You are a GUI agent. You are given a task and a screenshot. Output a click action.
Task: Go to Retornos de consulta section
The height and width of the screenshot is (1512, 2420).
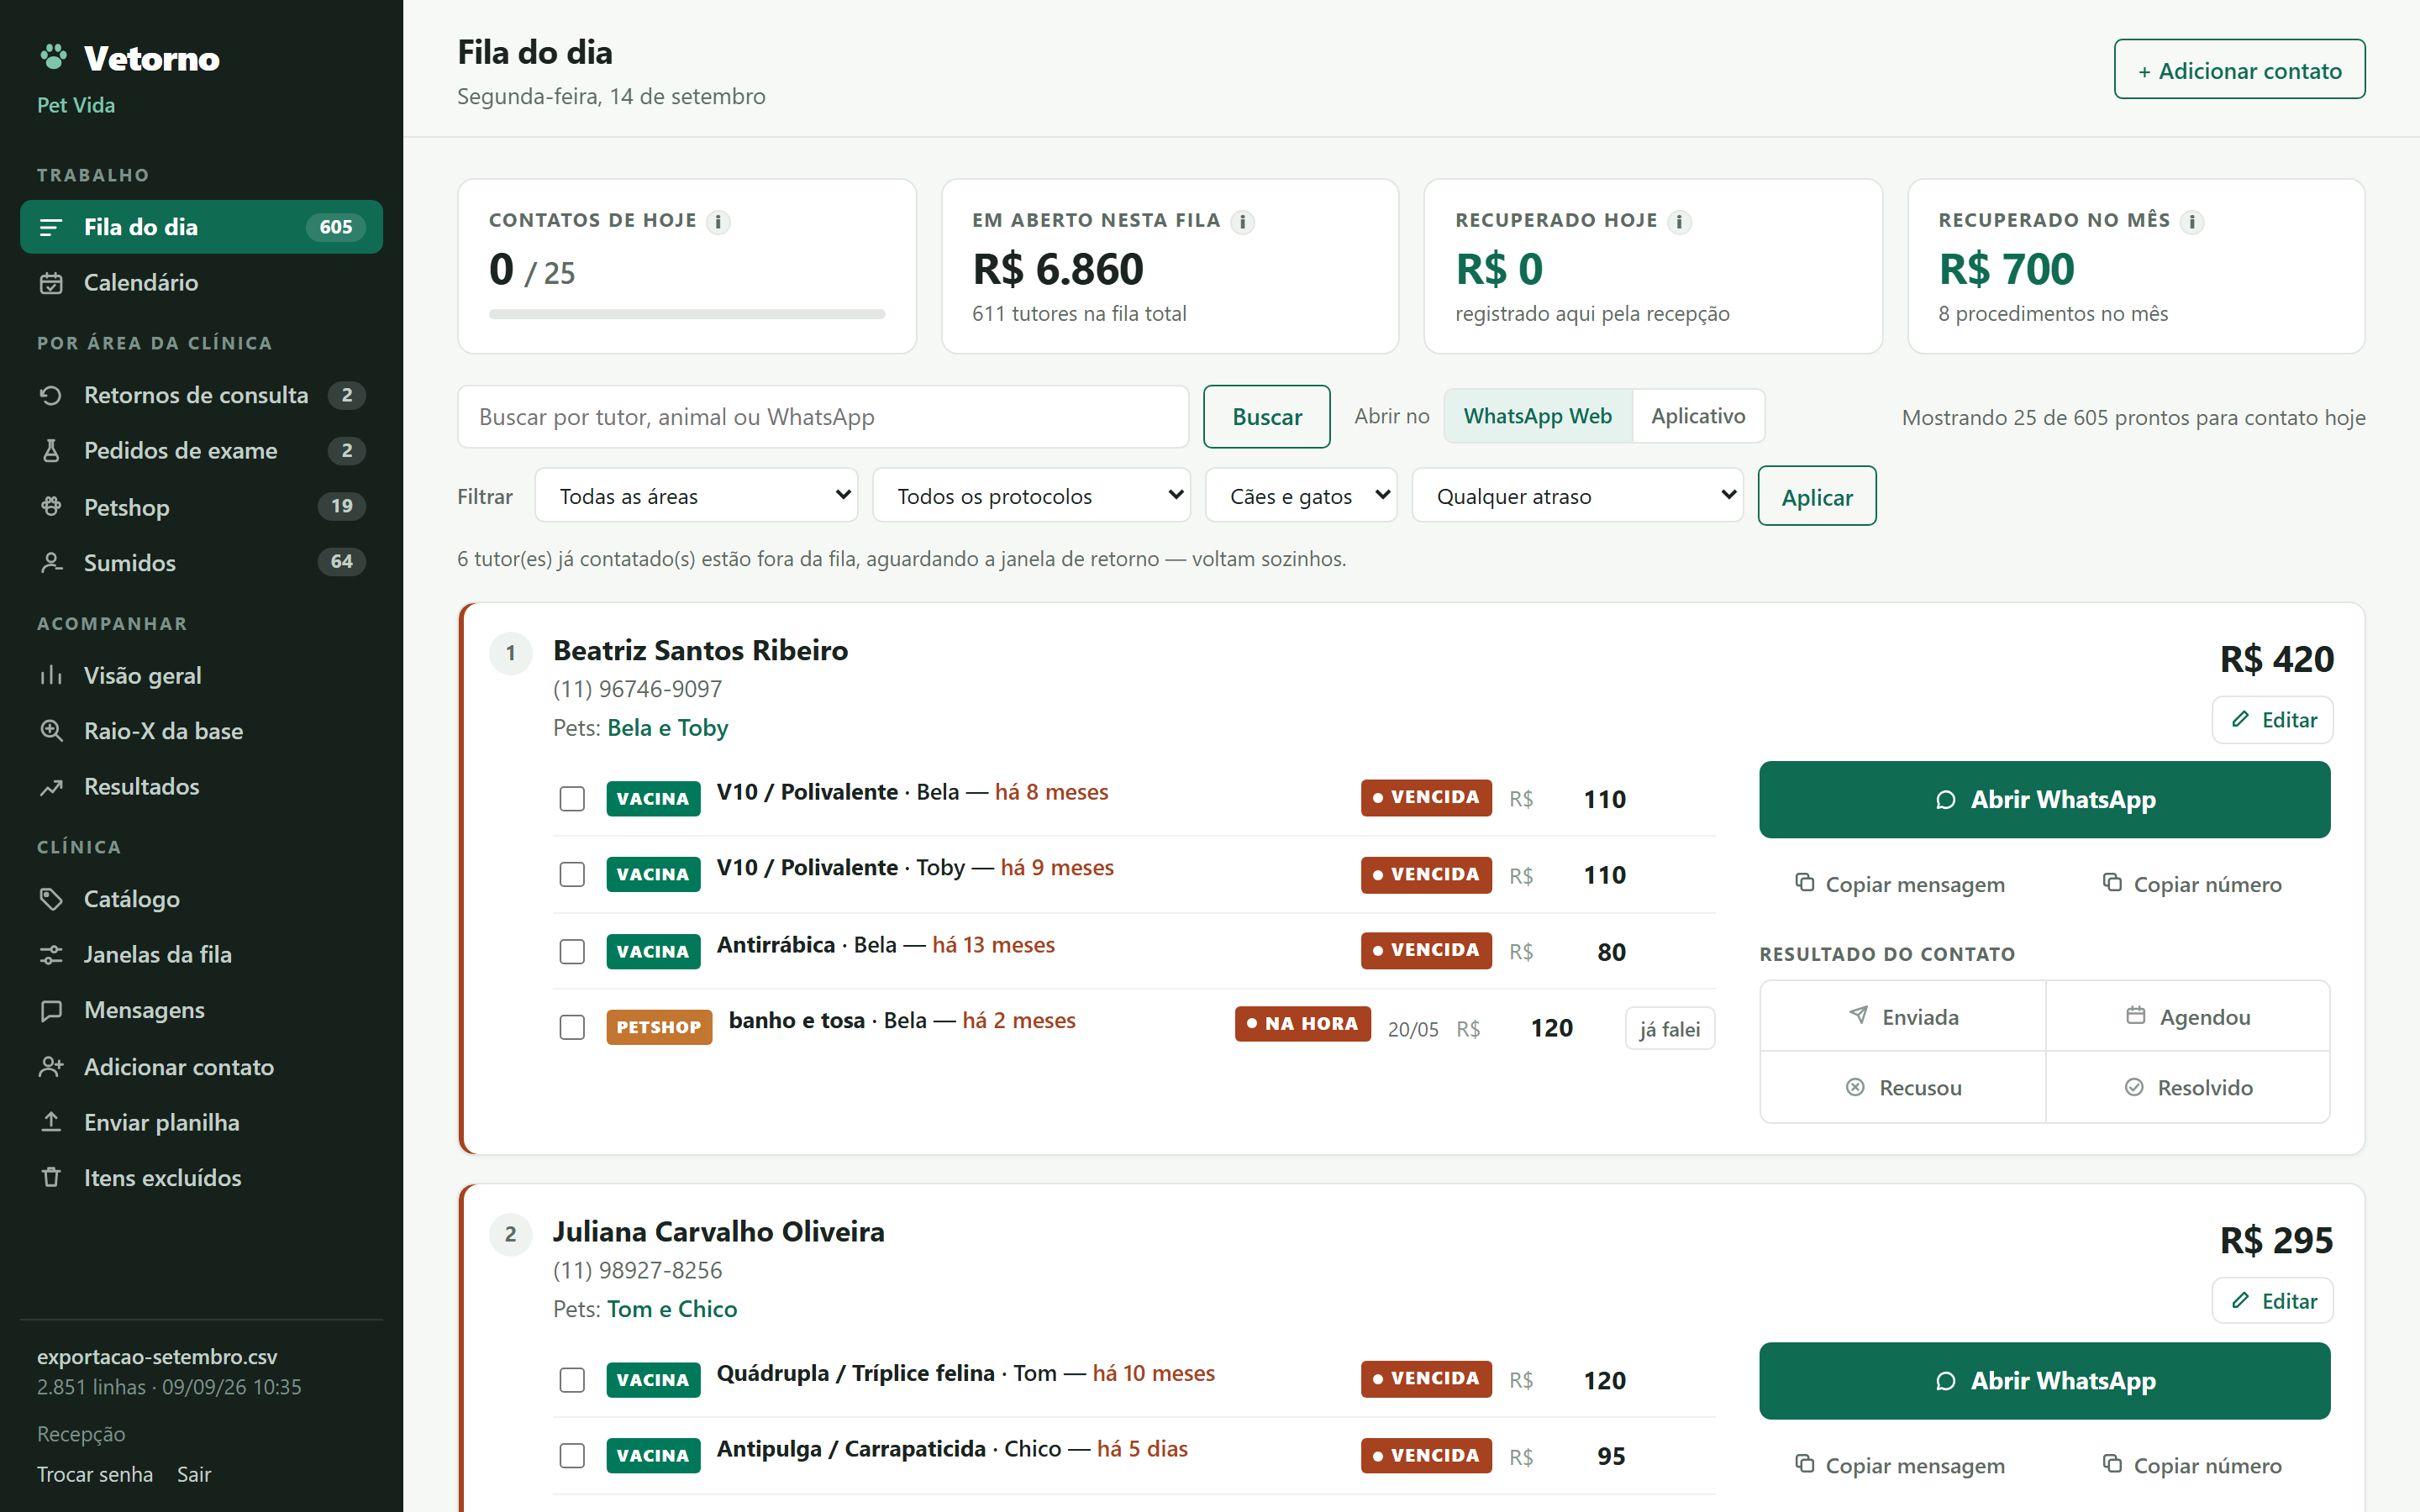click(201, 395)
